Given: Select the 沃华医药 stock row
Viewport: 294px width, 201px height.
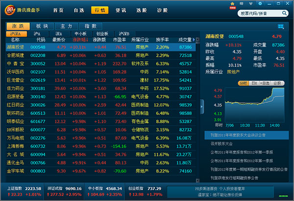Looking at the screenshot, I should [100, 72].
